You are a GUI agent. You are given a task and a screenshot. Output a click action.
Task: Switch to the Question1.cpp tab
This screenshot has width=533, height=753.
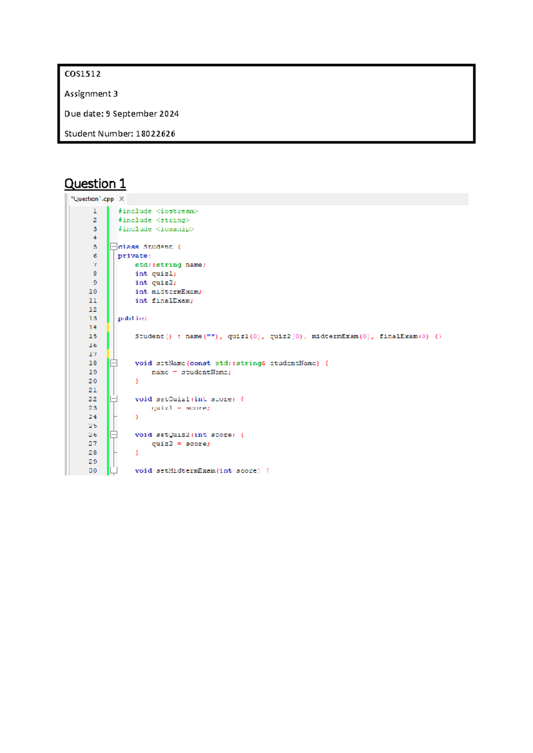pyautogui.click(x=92, y=199)
